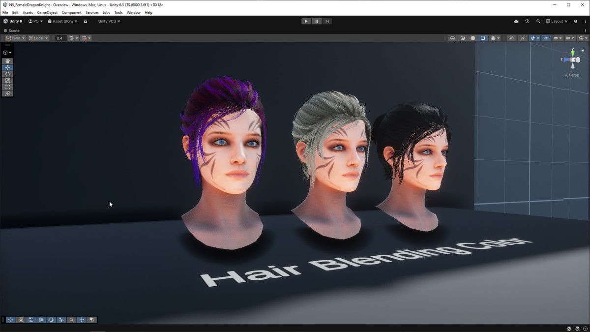The height and width of the screenshot is (332, 590).
Task: Open the undo history icon
Action: [x=527, y=22]
